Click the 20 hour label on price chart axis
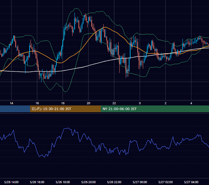 point(89,103)
